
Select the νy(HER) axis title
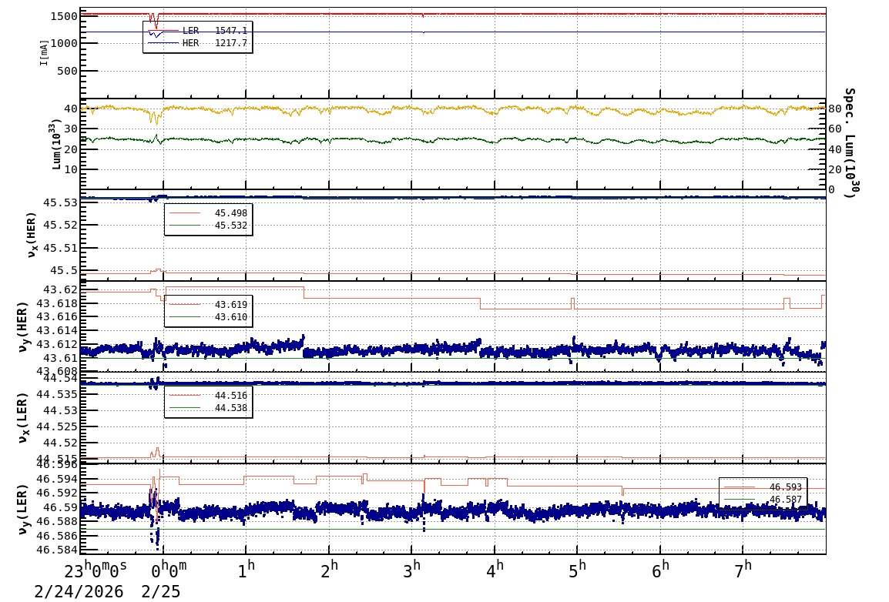click(23, 326)
